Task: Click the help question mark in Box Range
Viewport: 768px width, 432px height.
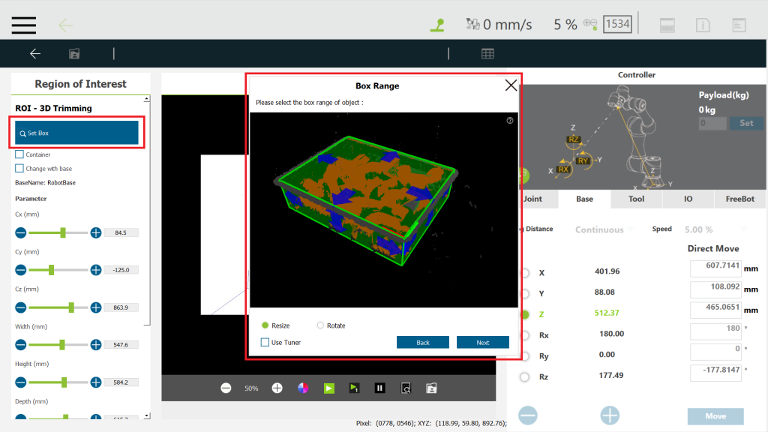Action: 510,120
